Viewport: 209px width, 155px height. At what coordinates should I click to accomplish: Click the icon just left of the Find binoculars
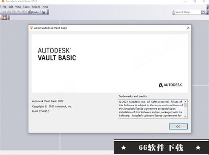tap(24, 12)
